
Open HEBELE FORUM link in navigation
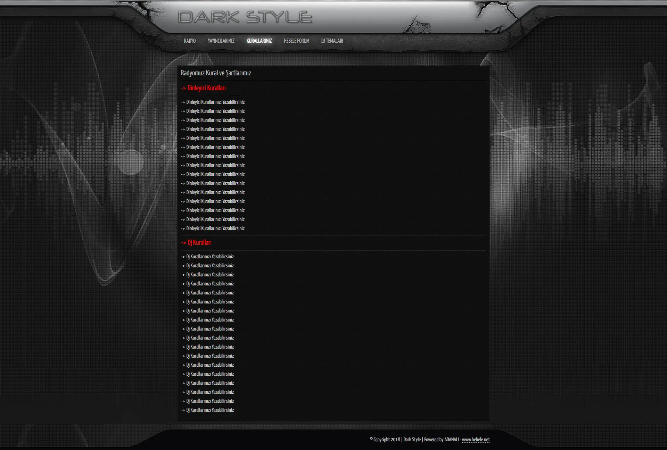296,41
